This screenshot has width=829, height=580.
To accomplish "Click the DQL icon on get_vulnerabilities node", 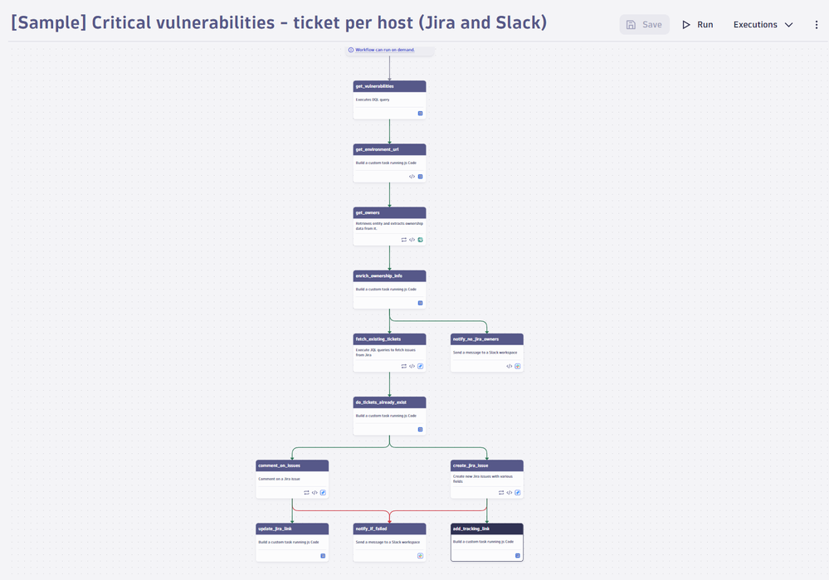I will (421, 113).
